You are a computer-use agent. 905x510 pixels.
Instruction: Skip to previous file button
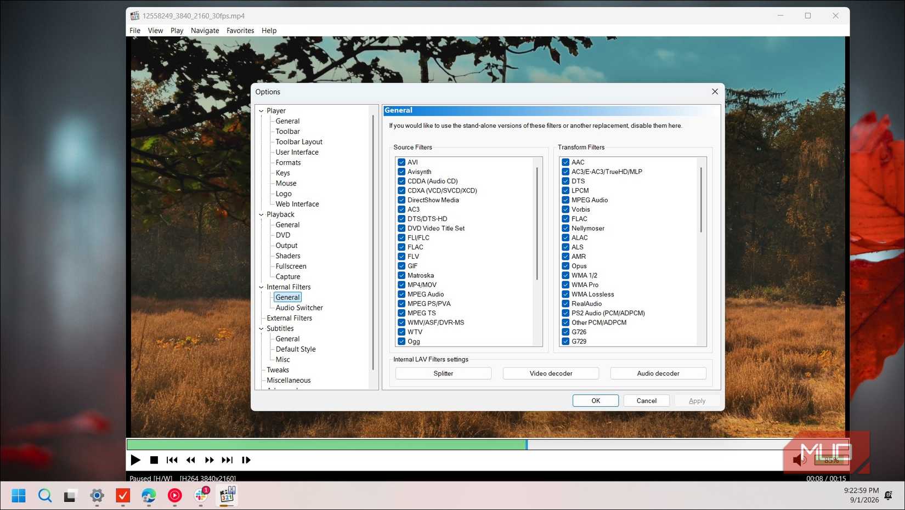[172, 460]
